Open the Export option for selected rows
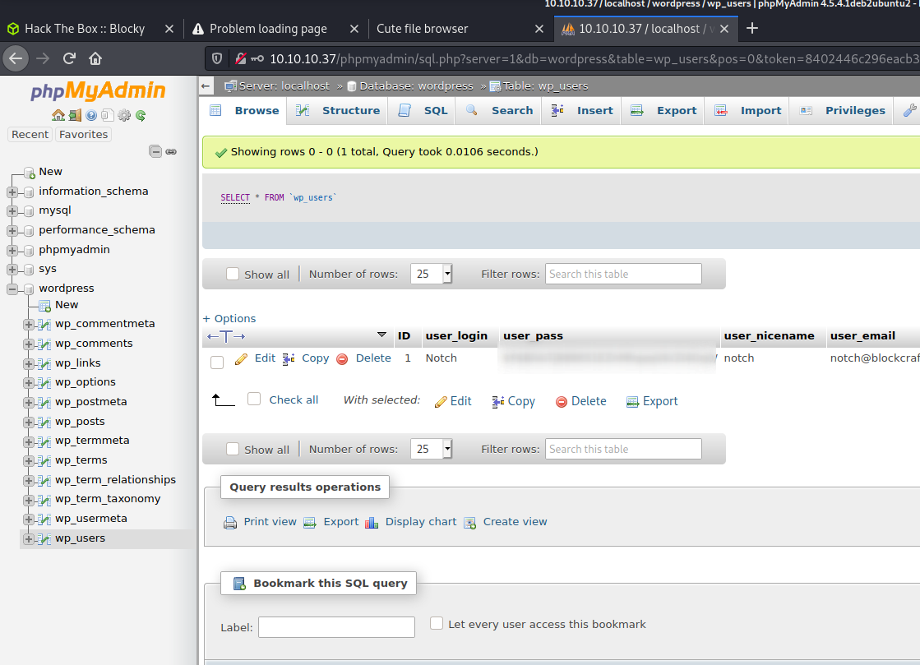920x665 pixels. (x=659, y=400)
